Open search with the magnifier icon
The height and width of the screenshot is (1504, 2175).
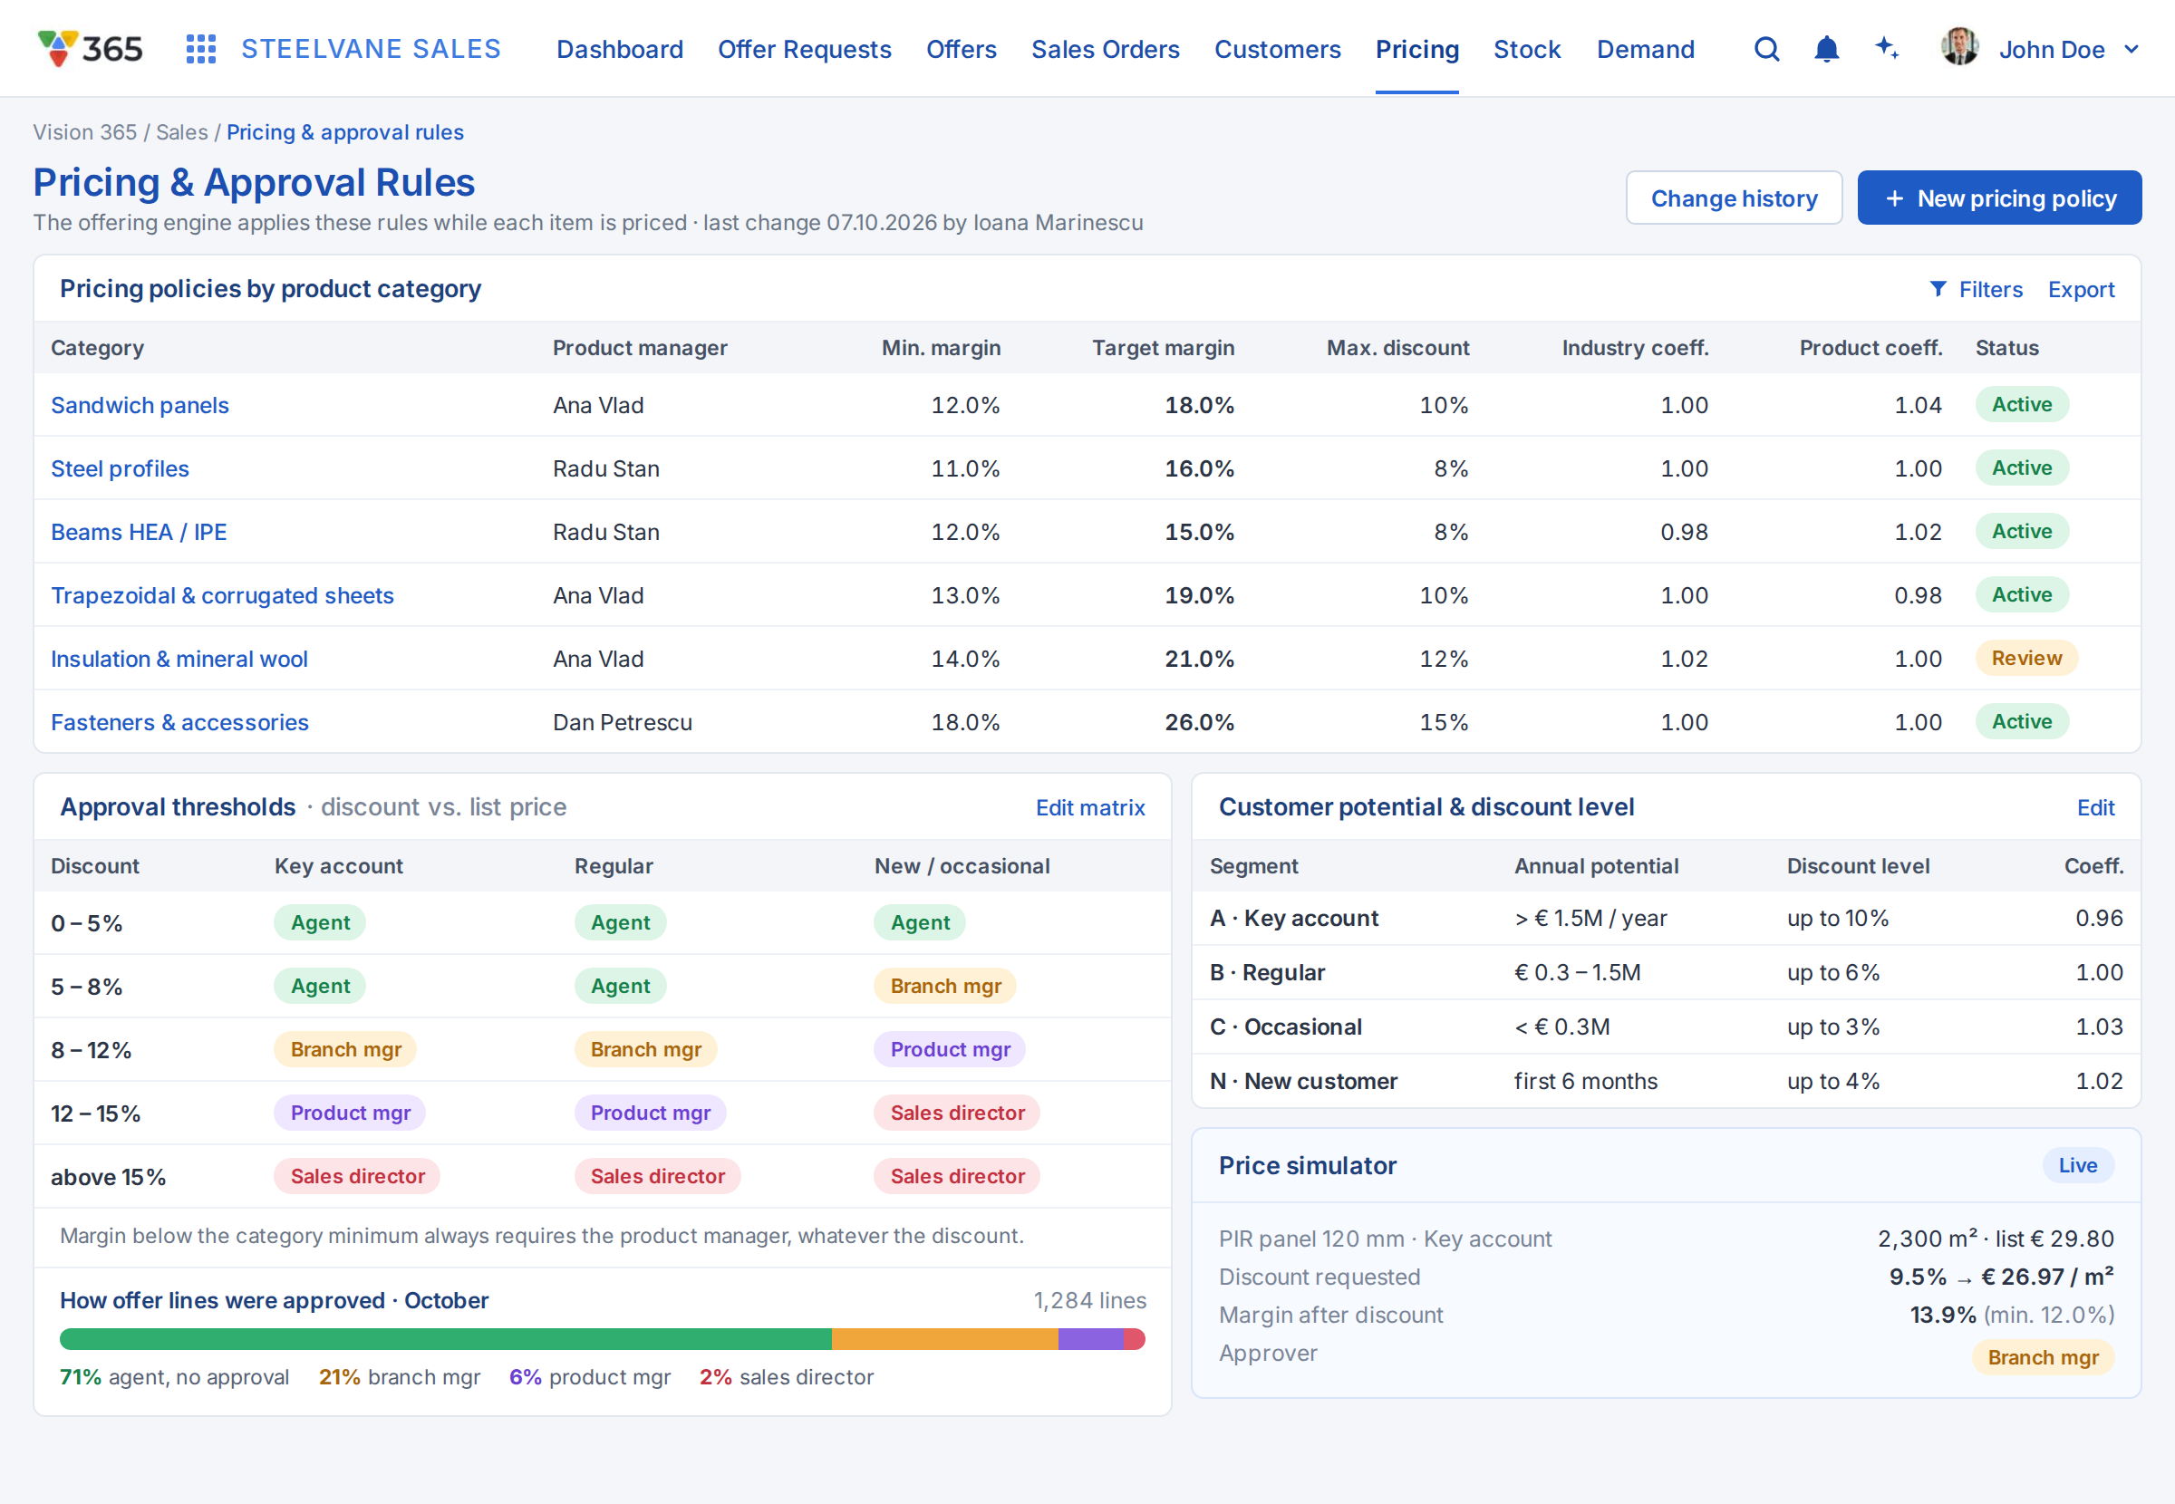(x=1767, y=49)
